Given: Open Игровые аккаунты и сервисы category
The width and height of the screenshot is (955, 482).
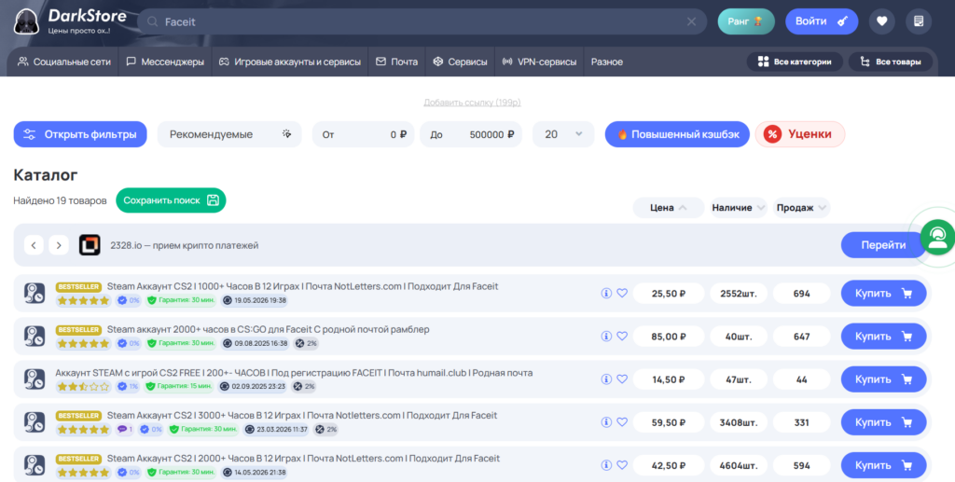Looking at the screenshot, I should [x=290, y=62].
